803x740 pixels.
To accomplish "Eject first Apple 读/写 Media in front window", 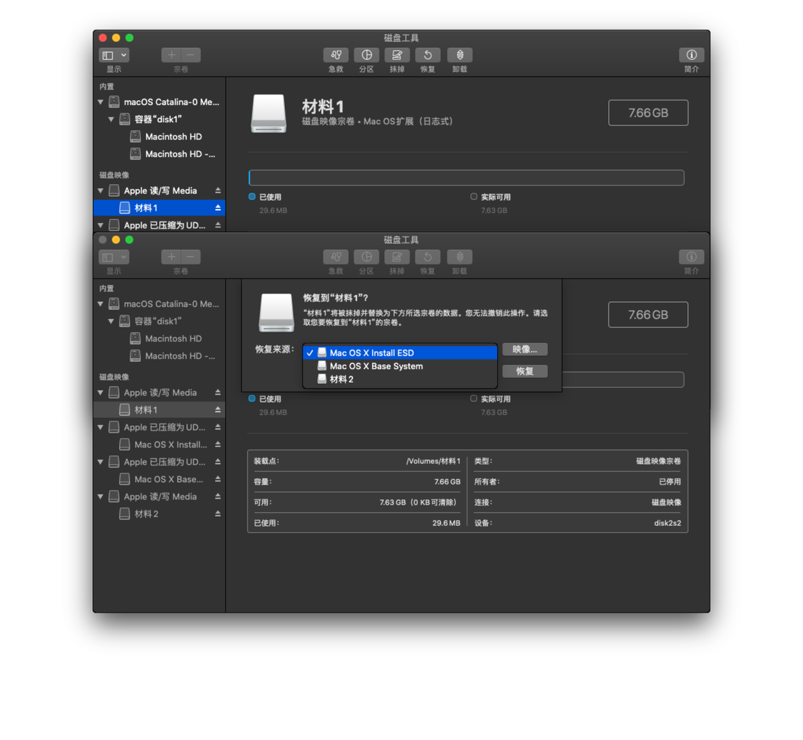I will click(218, 392).
